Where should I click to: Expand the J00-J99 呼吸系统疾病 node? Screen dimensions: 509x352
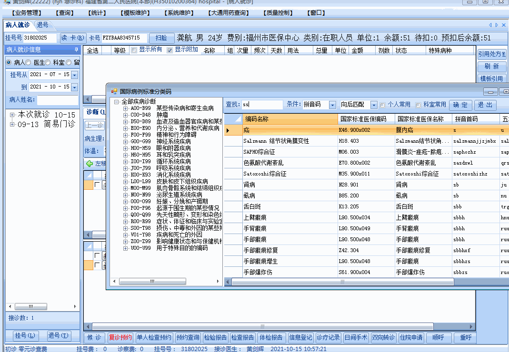pyautogui.click(x=125, y=168)
